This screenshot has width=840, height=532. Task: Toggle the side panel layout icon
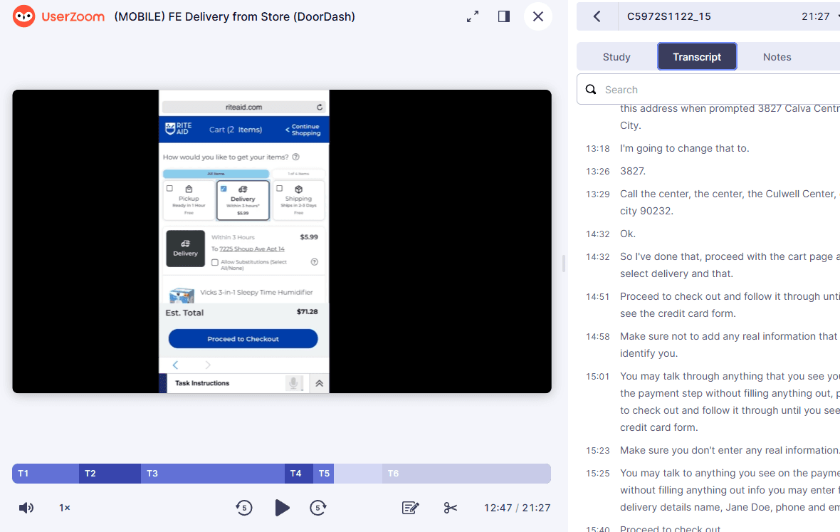pos(503,16)
